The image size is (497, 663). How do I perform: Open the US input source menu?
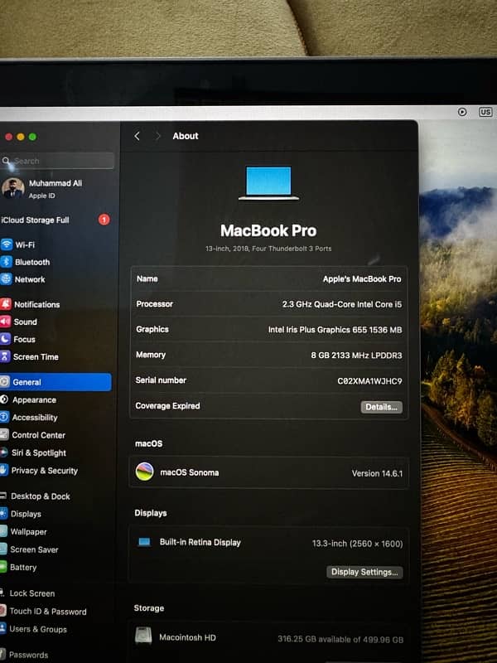click(485, 112)
